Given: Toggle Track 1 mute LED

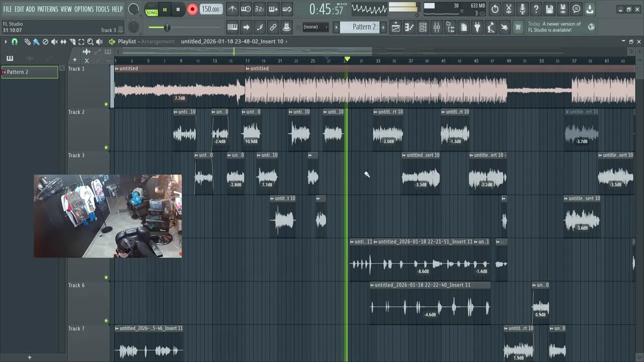Looking at the screenshot, I should pos(106,105).
